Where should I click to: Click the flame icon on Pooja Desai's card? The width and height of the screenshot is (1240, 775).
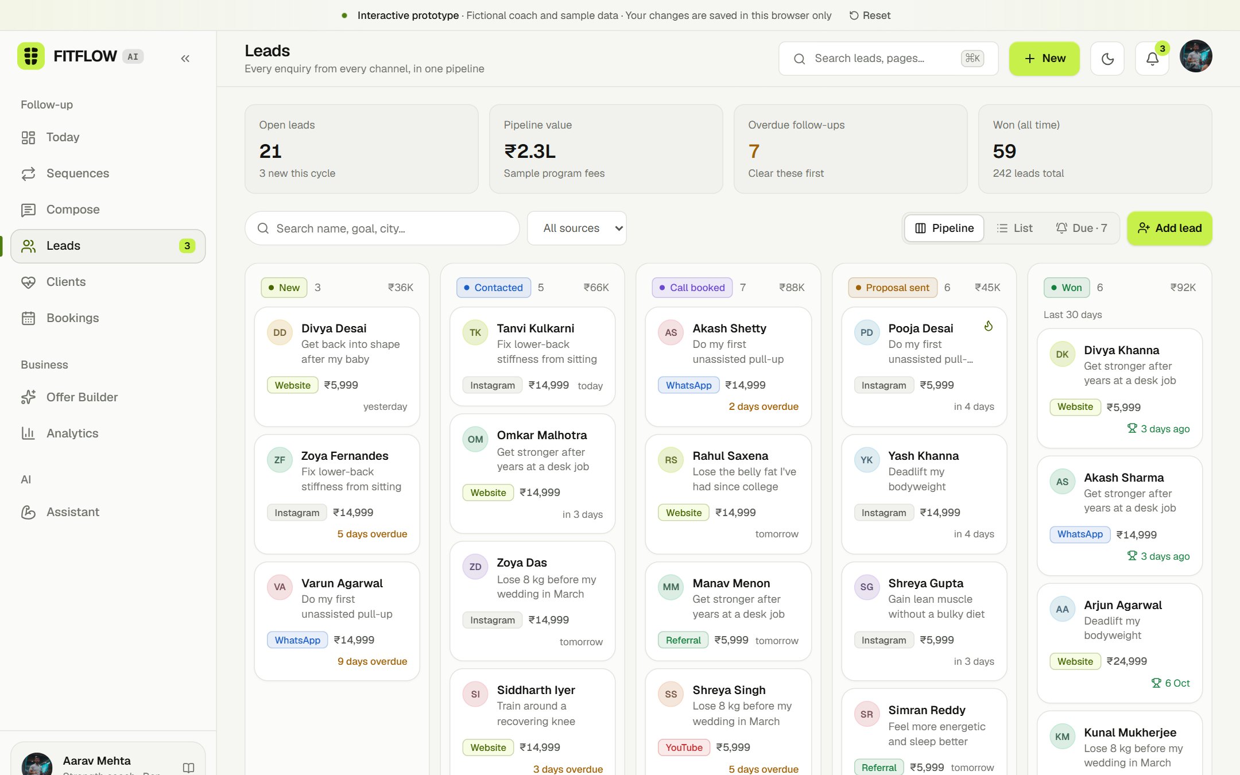click(988, 326)
